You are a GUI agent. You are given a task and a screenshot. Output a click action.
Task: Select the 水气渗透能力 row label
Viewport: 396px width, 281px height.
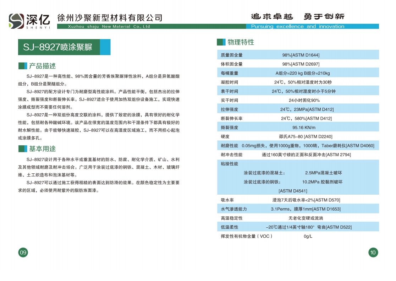click(234, 209)
